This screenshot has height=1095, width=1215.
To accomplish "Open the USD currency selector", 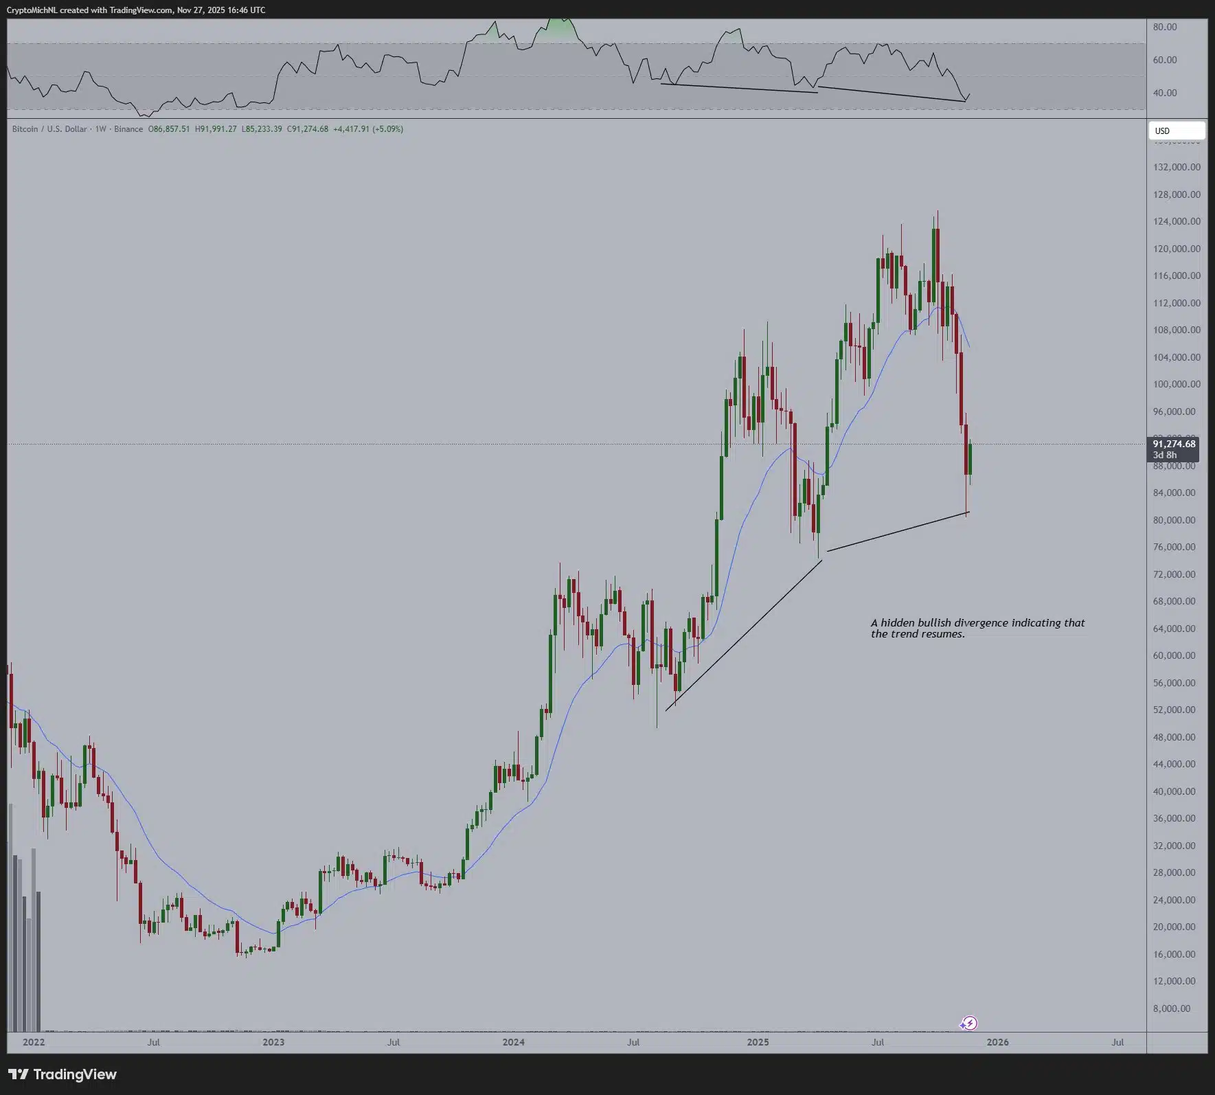I will [x=1177, y=131].
